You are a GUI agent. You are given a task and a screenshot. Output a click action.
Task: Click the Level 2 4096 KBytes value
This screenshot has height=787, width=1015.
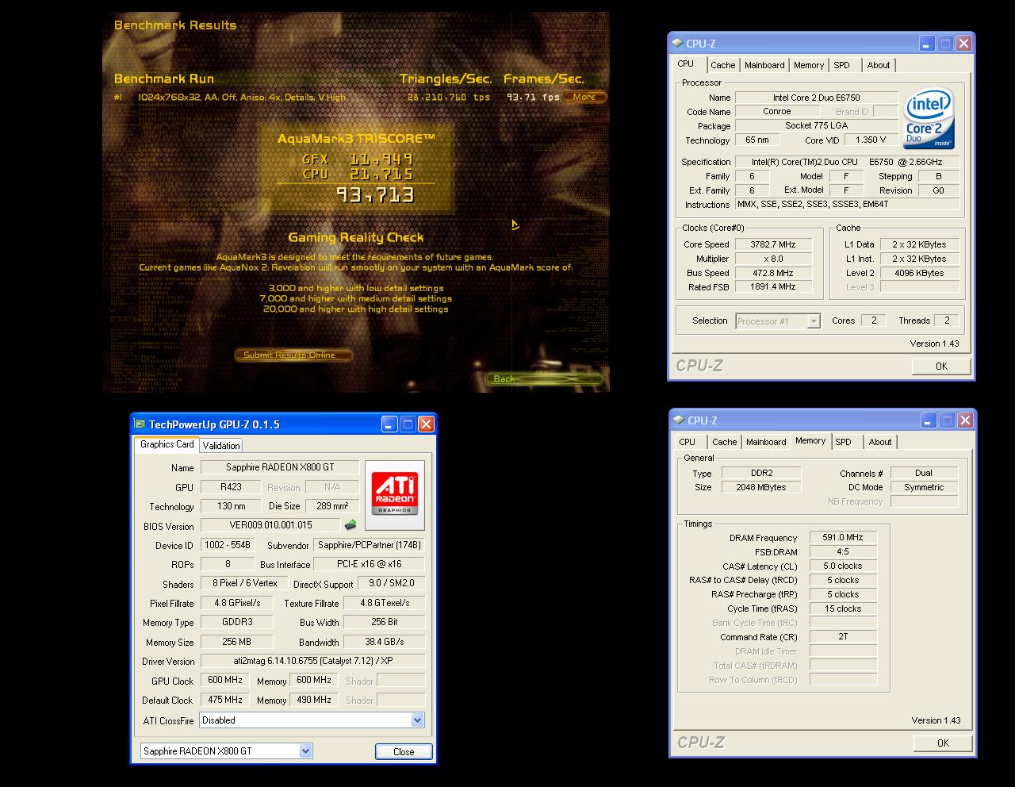pyautogui.click(x=918, y=273)
